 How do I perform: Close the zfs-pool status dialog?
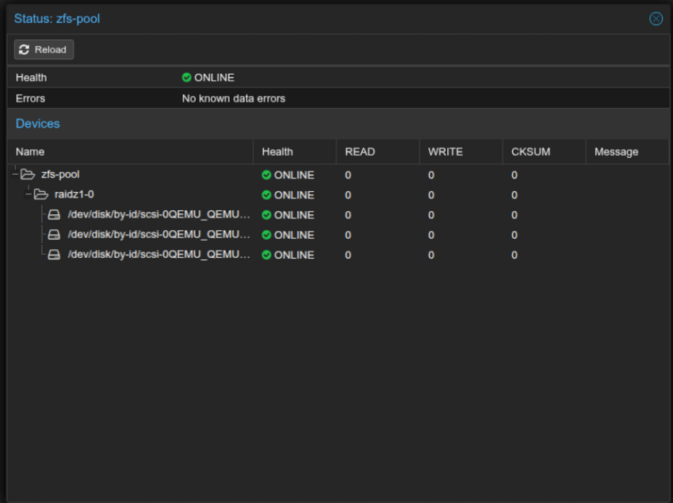pyautogui.click(x=656, y=19)
